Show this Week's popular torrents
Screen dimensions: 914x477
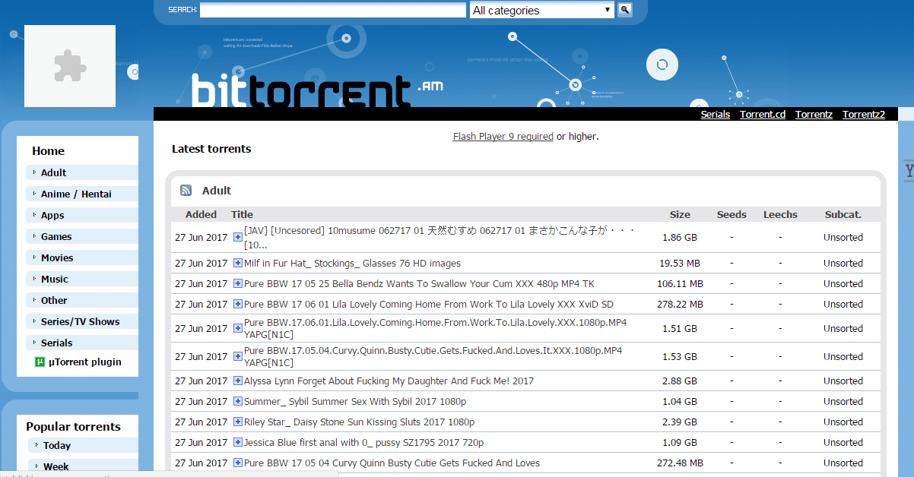pyautogui.click(x=56, y=466)
